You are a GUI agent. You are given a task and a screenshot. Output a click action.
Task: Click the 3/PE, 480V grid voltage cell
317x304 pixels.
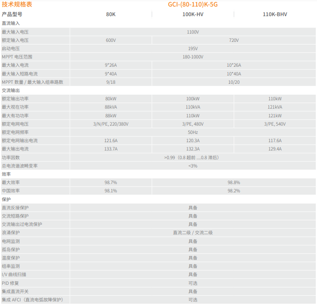pos(193,124)
